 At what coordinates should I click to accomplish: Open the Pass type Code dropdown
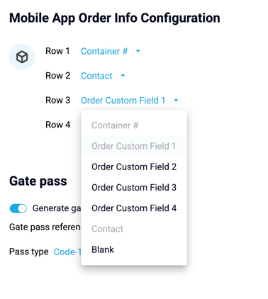[x=67, y=252]
